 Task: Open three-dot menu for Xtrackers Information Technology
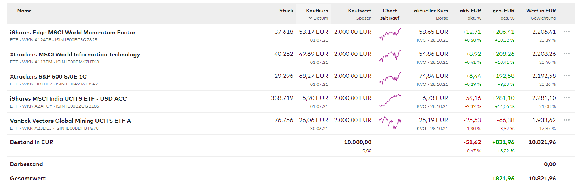pos(566,54)
